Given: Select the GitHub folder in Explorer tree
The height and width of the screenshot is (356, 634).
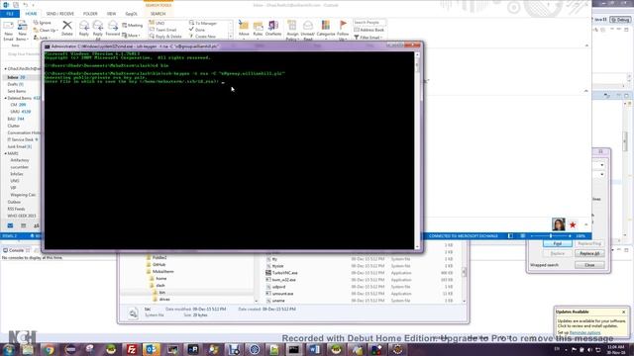Looking at the screenshot, I should pos(158,265).
